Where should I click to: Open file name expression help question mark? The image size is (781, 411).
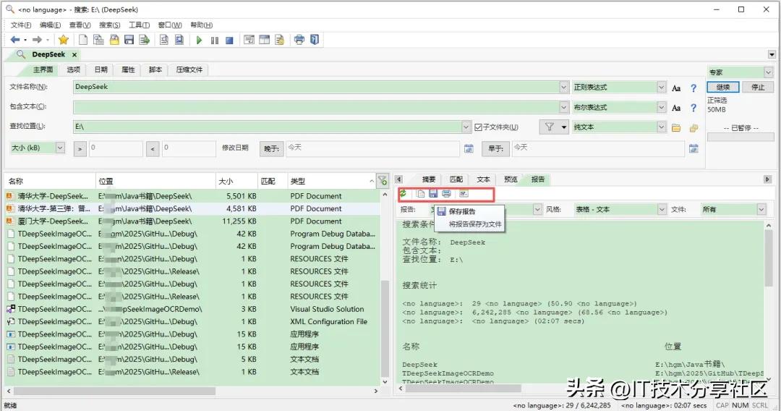(x=693, y=88)
